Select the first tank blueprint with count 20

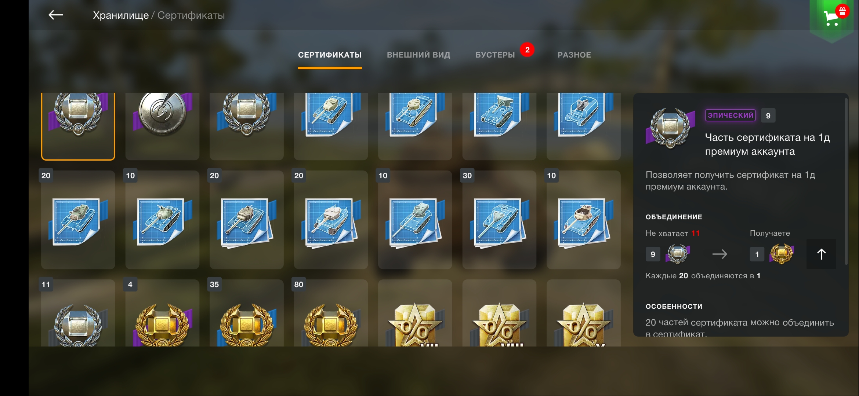point(78,220)
